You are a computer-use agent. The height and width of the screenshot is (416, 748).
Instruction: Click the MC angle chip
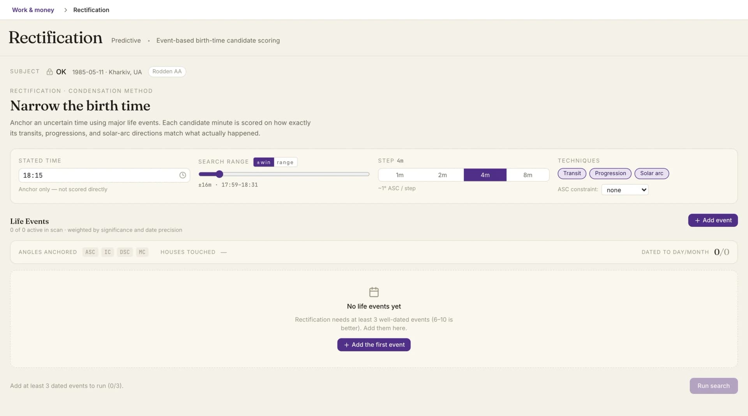pyautogui.click(x=142, y=252)
